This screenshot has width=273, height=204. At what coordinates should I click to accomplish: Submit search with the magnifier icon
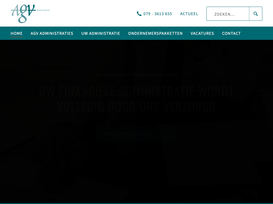256,14
